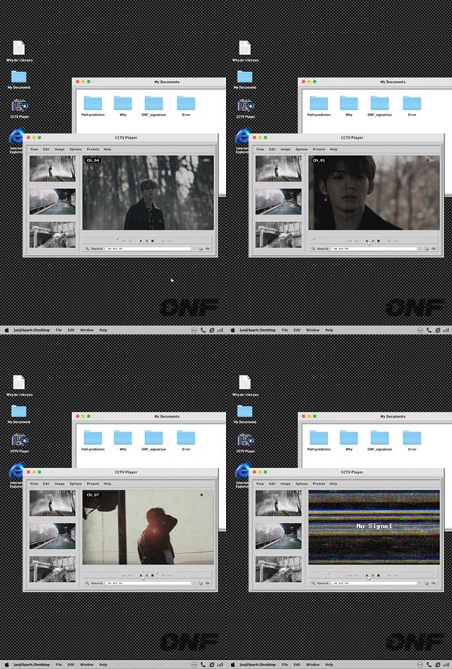Click folder icon beside search field in CH_07 player
Screen dimensions: 452x669
(x=200, y=583)
